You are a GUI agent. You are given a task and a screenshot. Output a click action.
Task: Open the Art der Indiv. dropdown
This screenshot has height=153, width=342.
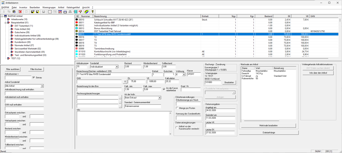[160, 98]
